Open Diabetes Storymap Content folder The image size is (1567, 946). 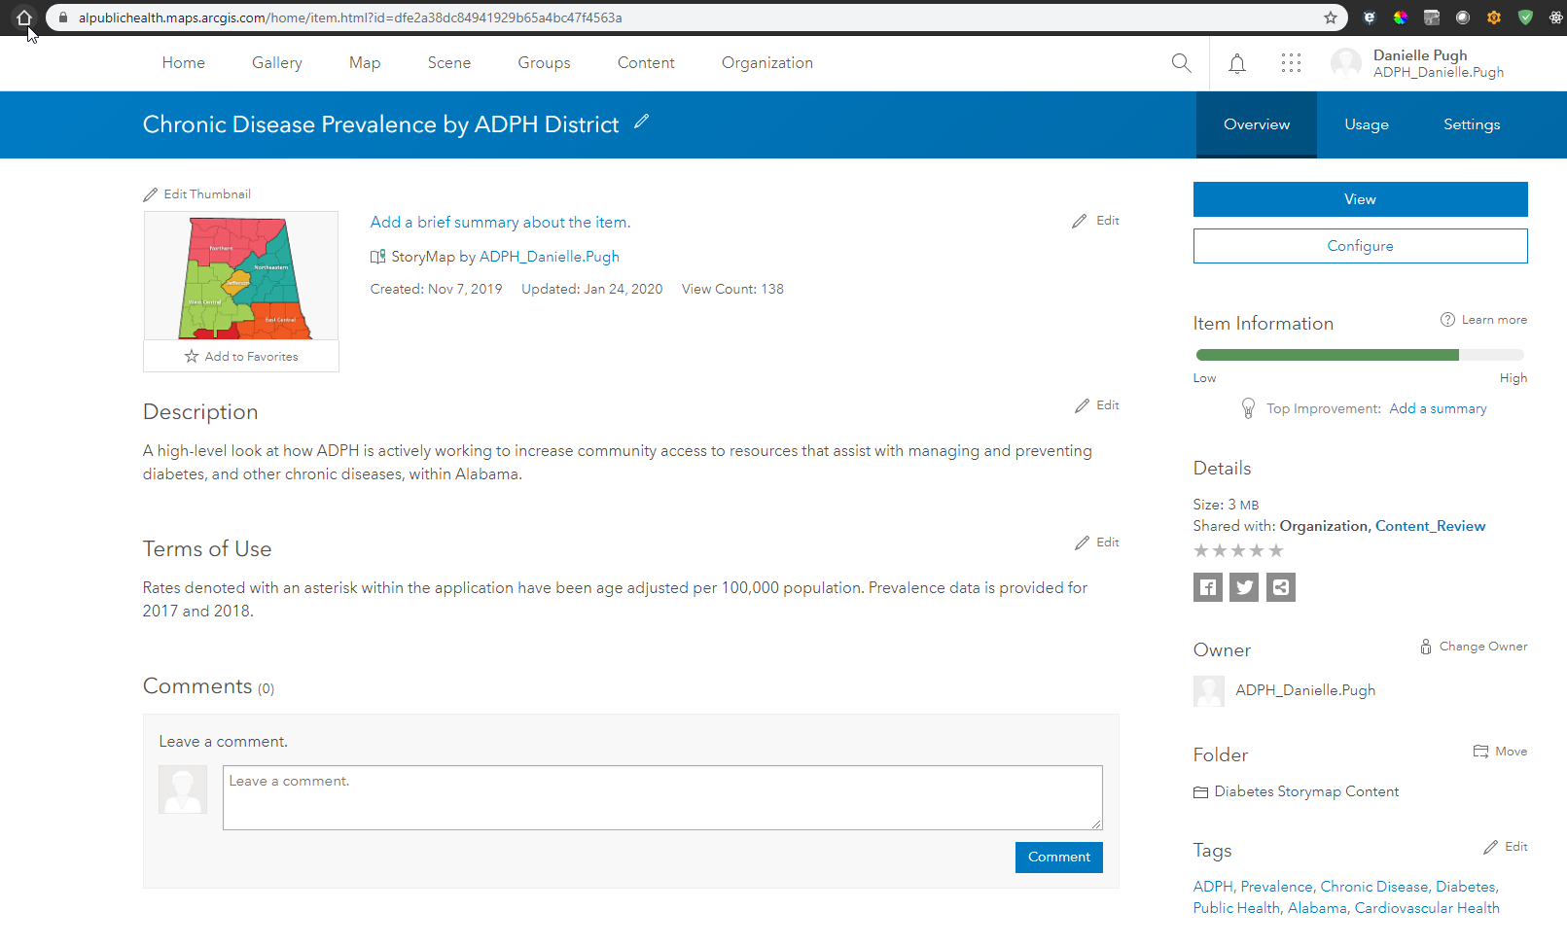point(1306,792)
